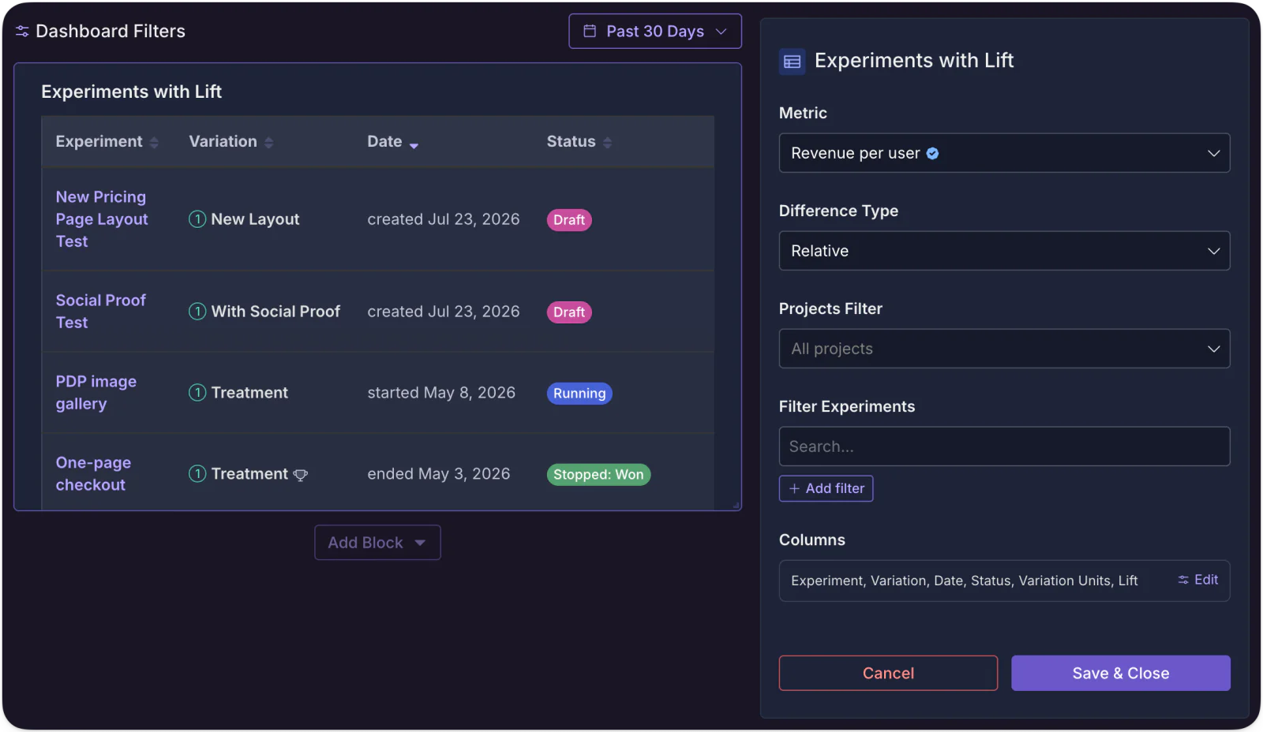Click the Add filter button
Viewport: 1263px width, 732px height.
click(826, 488)
